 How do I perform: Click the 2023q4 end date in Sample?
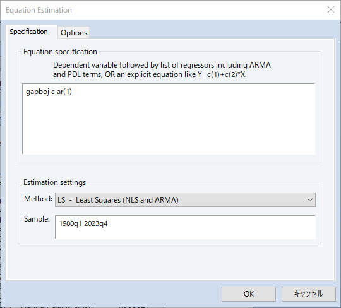(96, 223)
